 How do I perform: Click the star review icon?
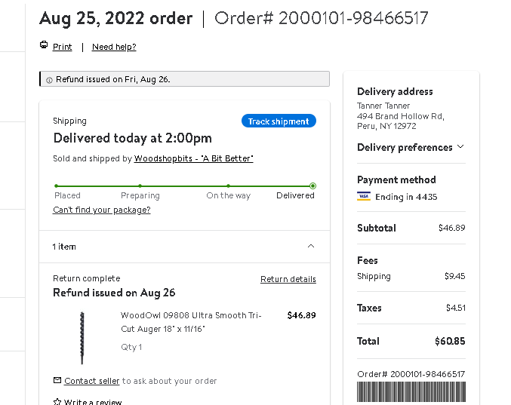pyautogui.click(x=57, y=402)
